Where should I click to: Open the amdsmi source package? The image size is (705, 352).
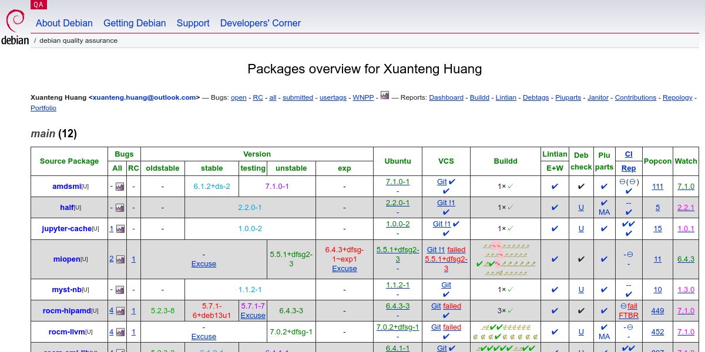coord(66,187)
